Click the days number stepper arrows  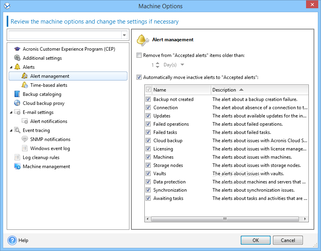tap(157, 65)
